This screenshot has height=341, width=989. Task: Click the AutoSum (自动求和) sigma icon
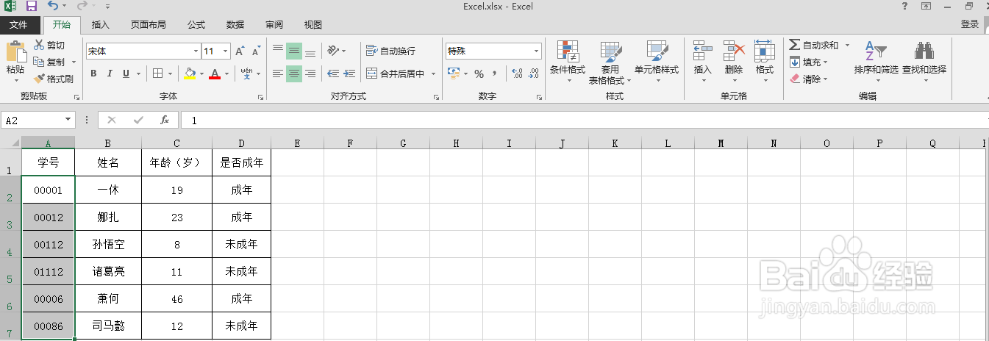tap(794, 45)
